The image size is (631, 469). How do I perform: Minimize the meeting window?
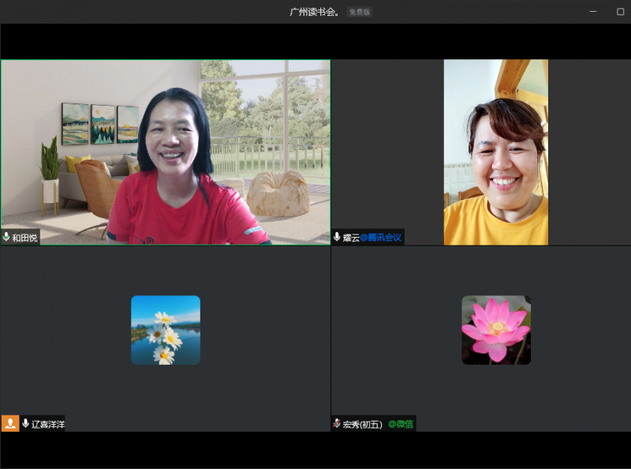click(594, 12)
